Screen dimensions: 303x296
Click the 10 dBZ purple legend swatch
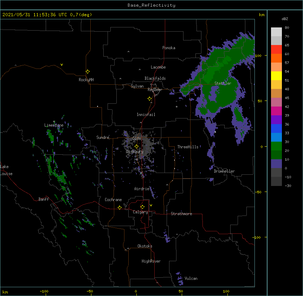click(x=276, y=164)
